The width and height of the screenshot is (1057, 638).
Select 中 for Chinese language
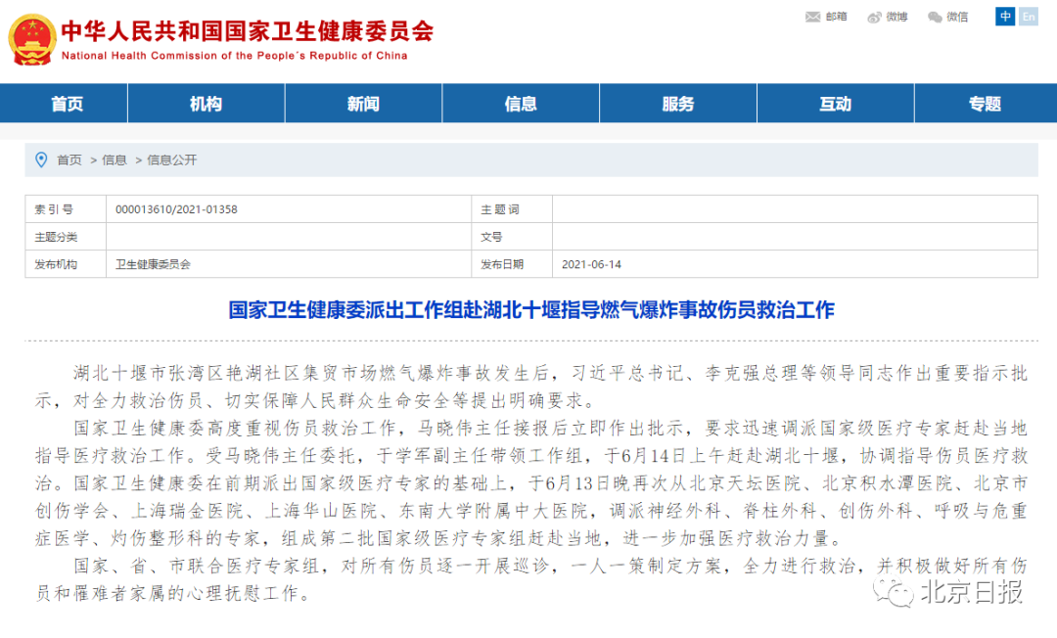(x=1004, y=17)
